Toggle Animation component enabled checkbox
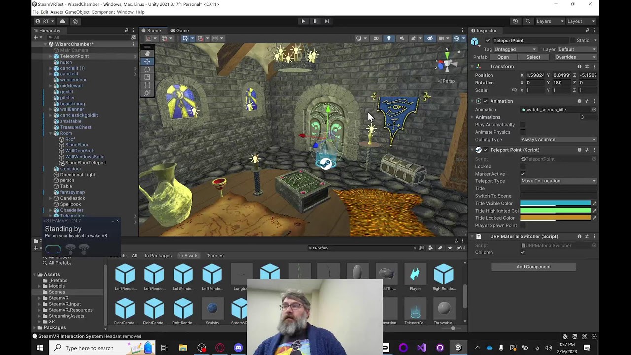Screen dimensions: 631x355 (486, 101)
